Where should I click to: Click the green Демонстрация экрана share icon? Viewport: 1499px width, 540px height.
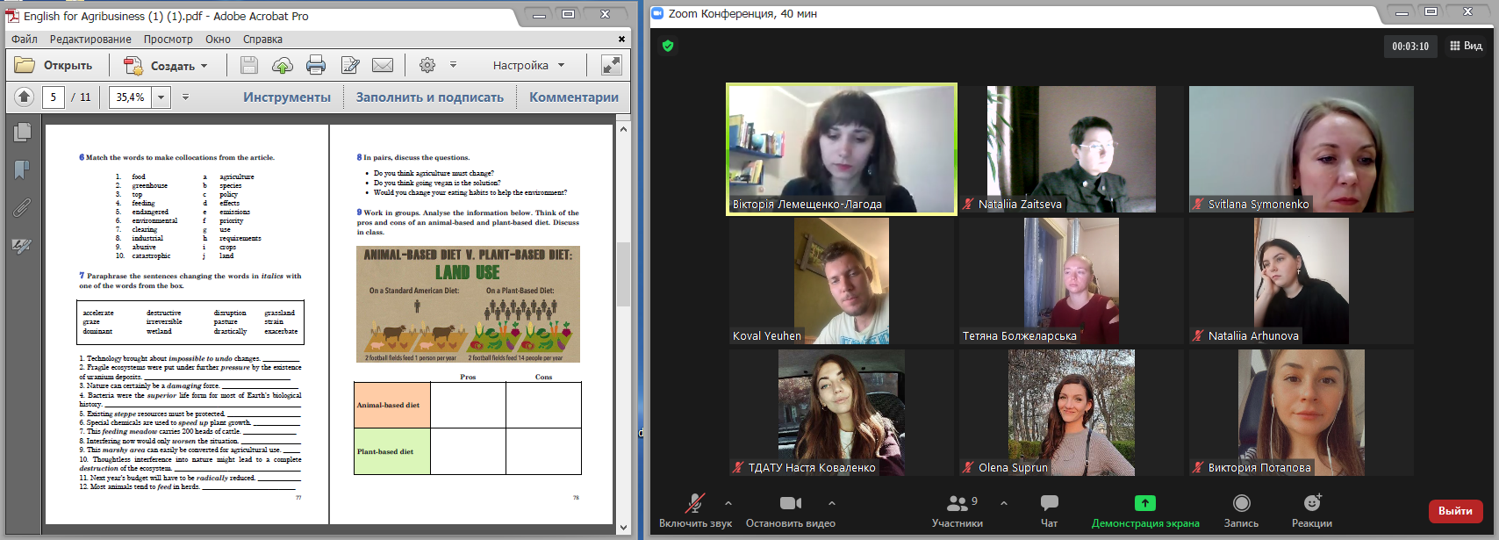point(1145,503)
